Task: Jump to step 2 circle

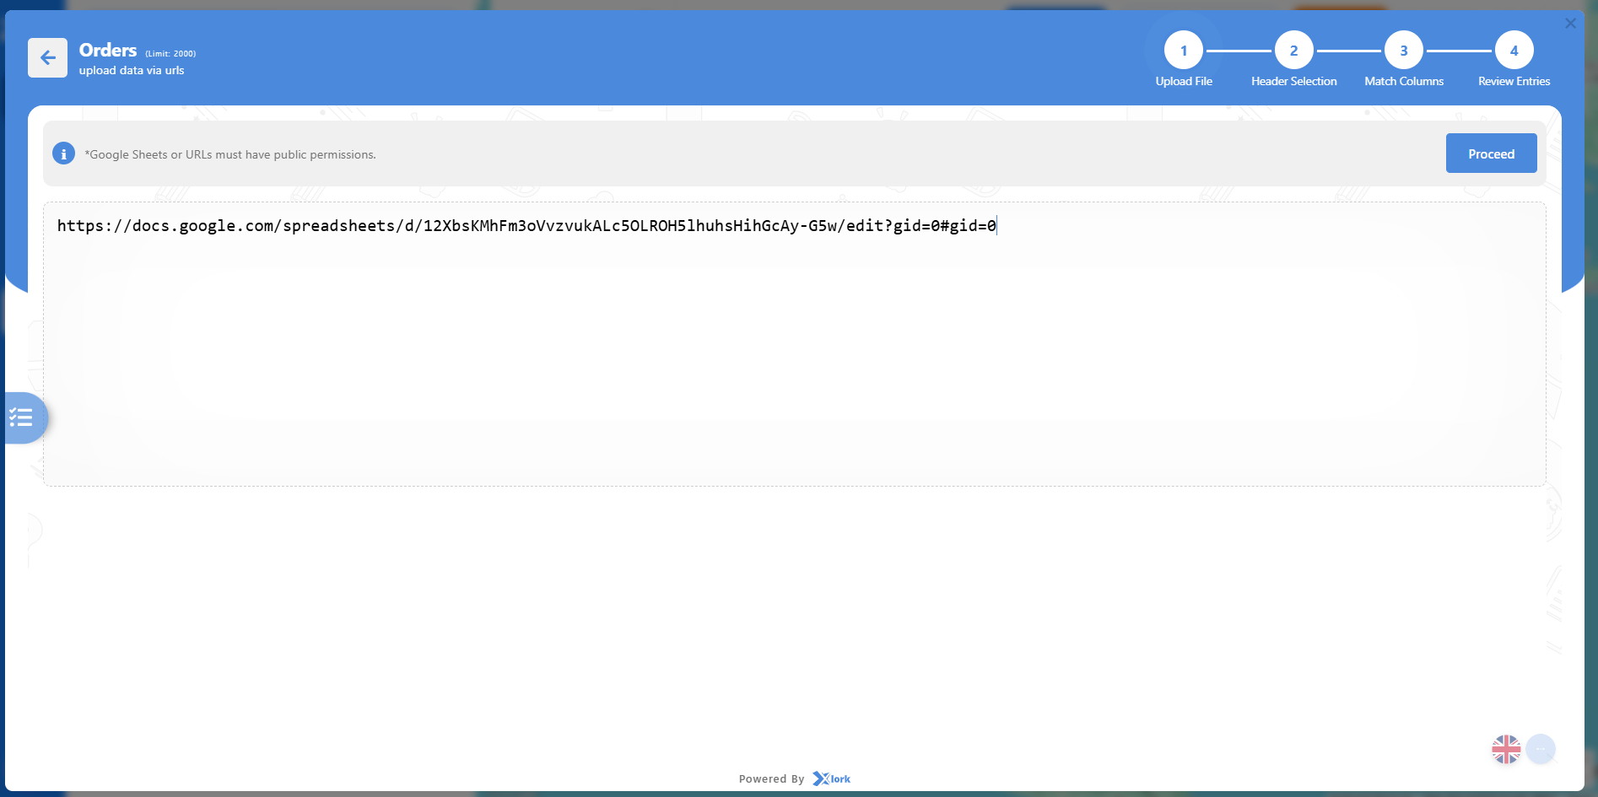Action: (x=1293, y=51)
